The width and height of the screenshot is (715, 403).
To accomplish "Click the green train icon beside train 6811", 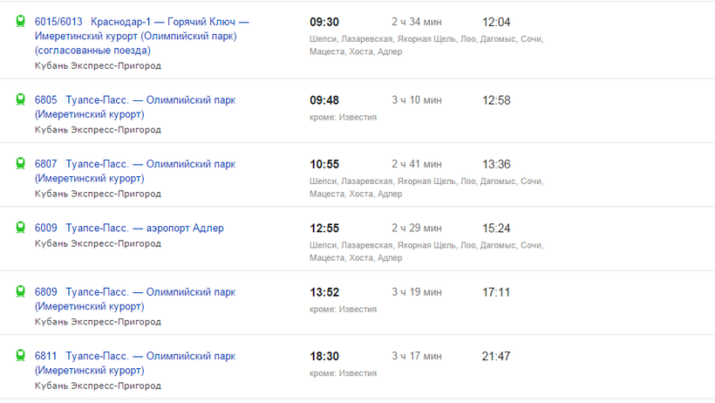I will pos(21,356).
